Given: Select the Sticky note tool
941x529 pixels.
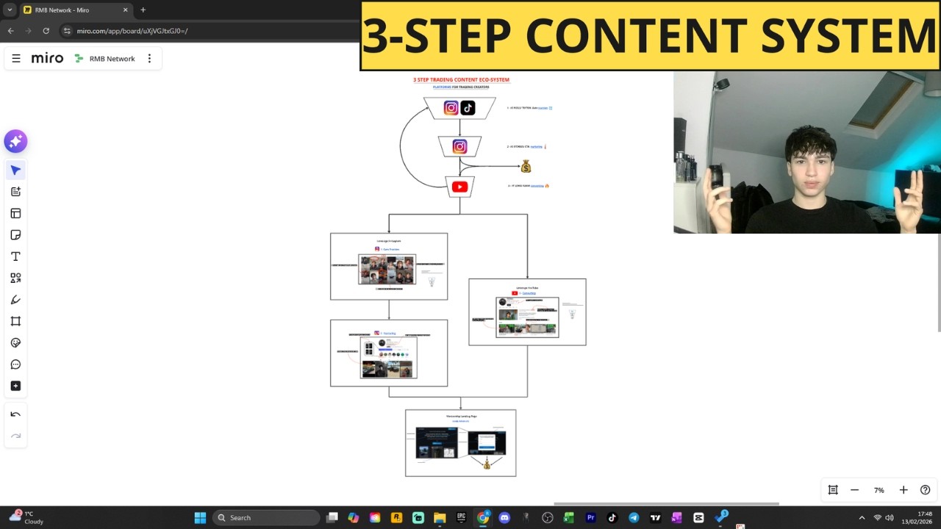Looking at the screenshot, I should (15, 235).
